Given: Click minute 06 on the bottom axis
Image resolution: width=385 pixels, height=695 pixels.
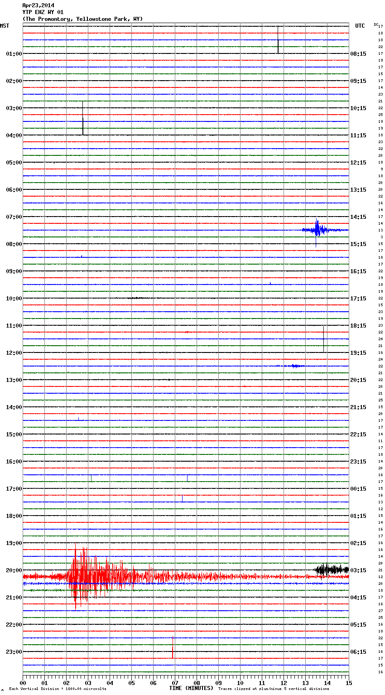Looking at the screenshot, I should click(153, 683).
